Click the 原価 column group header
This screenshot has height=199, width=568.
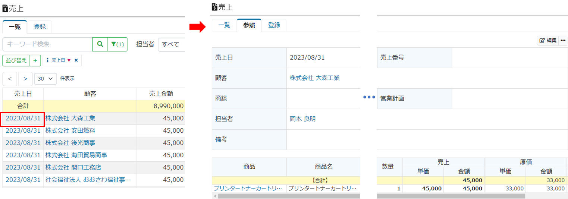point(526,162)
